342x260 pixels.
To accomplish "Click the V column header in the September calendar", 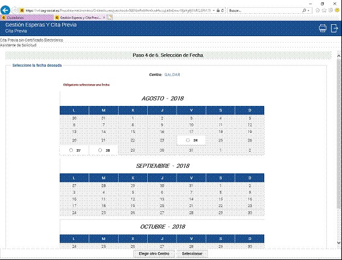I will (191, 178).
